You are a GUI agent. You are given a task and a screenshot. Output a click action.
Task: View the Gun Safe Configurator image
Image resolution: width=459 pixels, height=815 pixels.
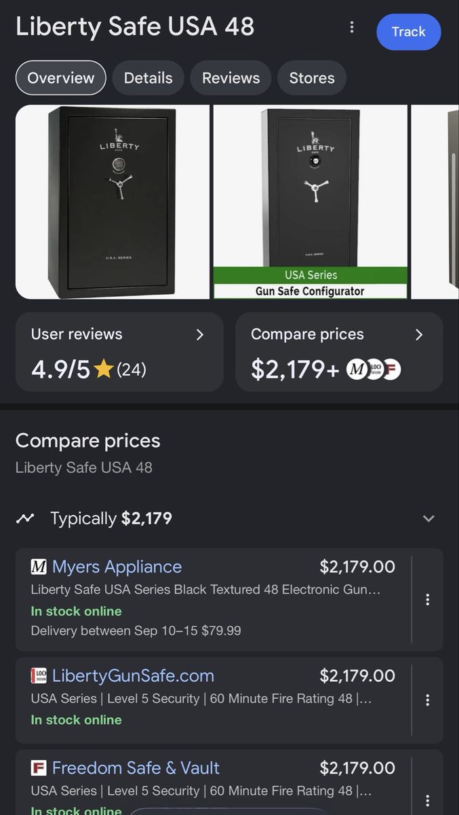(311, 202)
